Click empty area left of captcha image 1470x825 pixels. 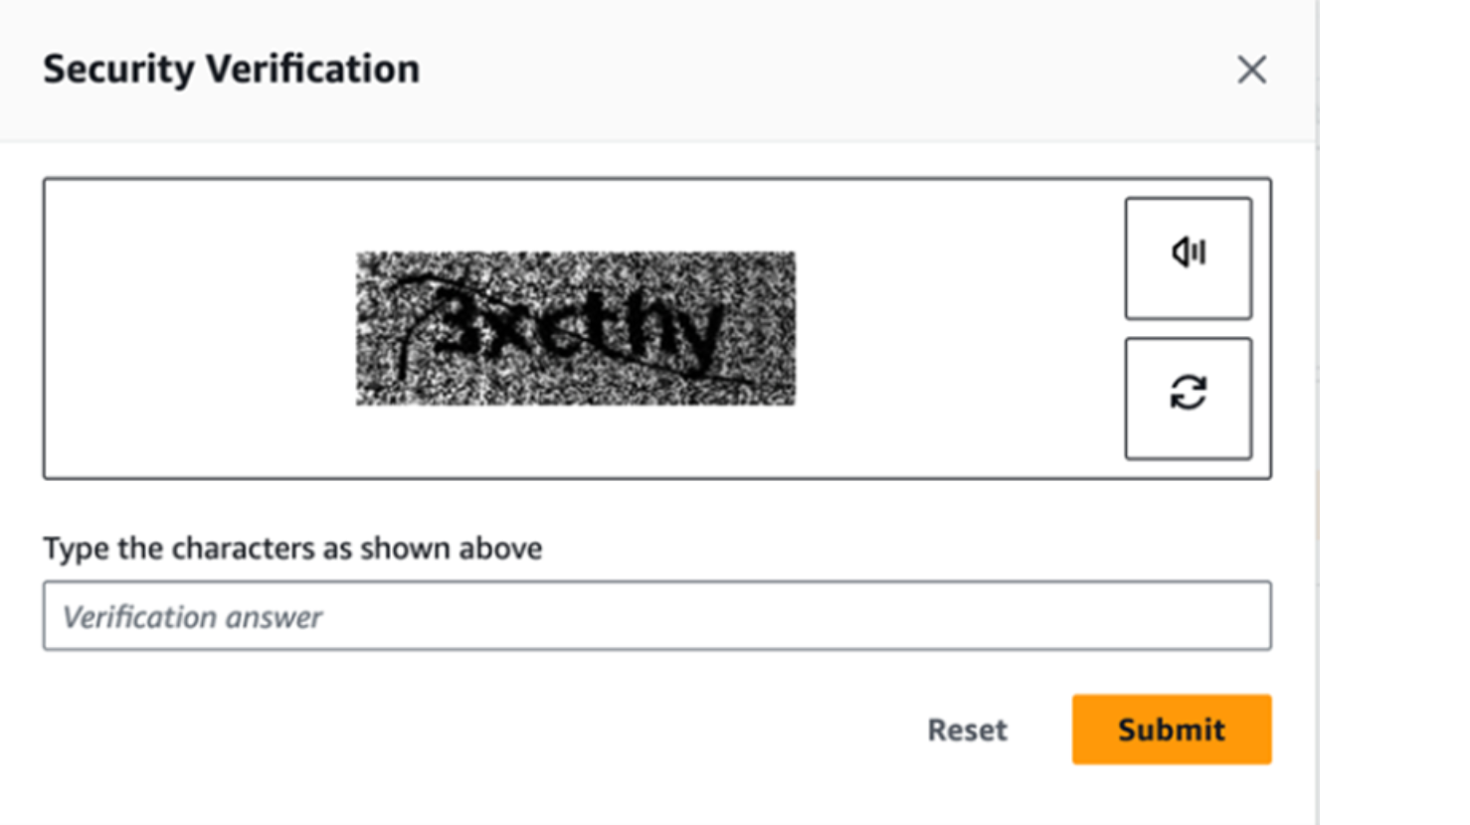pyautogui.click(x=199, y=328)
